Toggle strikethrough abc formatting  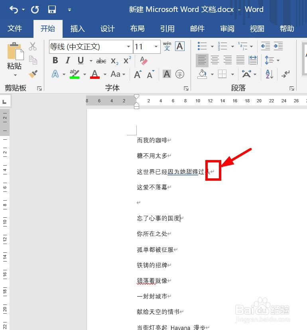pos(101,61)
